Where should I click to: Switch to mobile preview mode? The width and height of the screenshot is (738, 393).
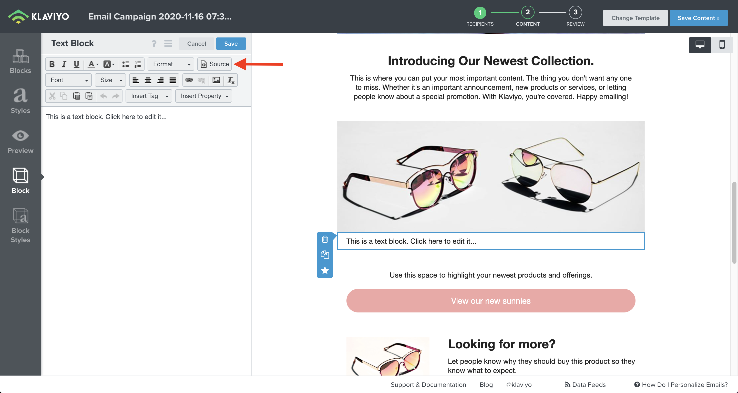[x=722, y=45]
